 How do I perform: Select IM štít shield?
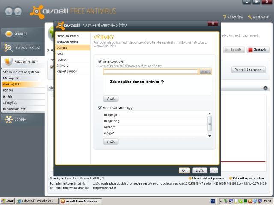coord(23,97)
